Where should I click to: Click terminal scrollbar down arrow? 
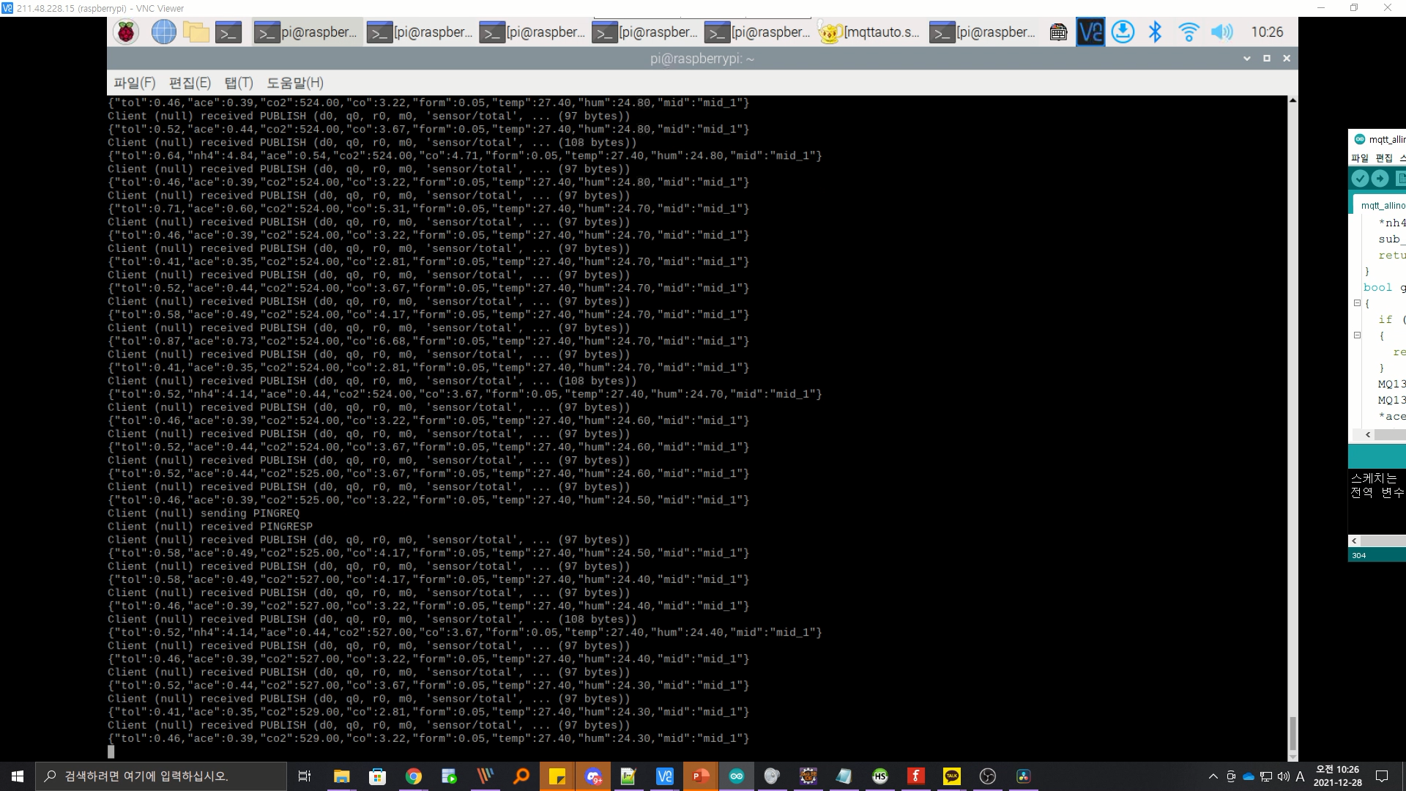pyautogui.click(x=1292, y=757)
